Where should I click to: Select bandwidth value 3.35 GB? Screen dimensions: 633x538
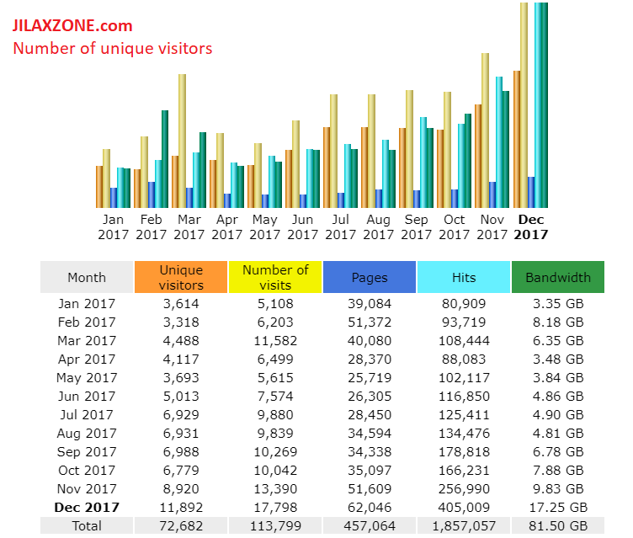(x=558, y=304)
